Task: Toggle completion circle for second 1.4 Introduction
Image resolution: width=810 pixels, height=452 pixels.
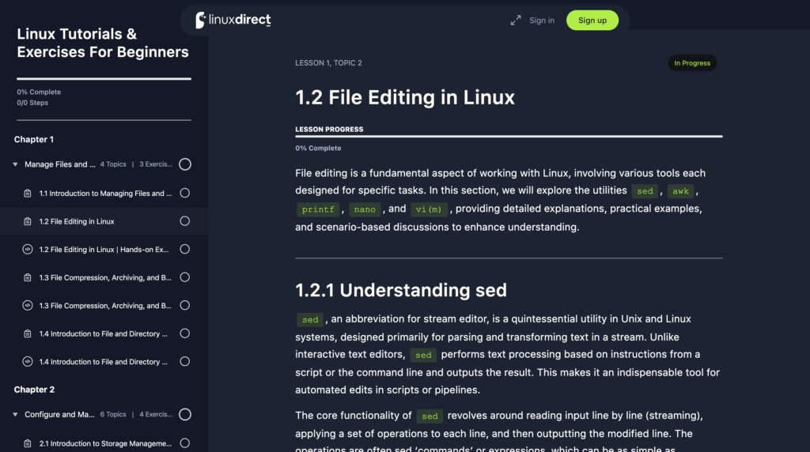Action: (185, 362)
